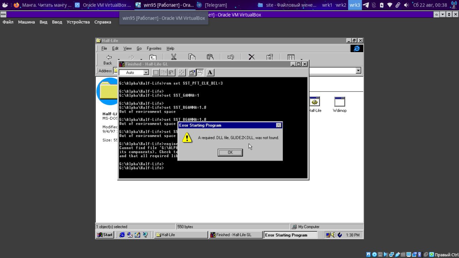
Task: Click the Forward arrow in explorer toolbar
Action: (131, 57)
